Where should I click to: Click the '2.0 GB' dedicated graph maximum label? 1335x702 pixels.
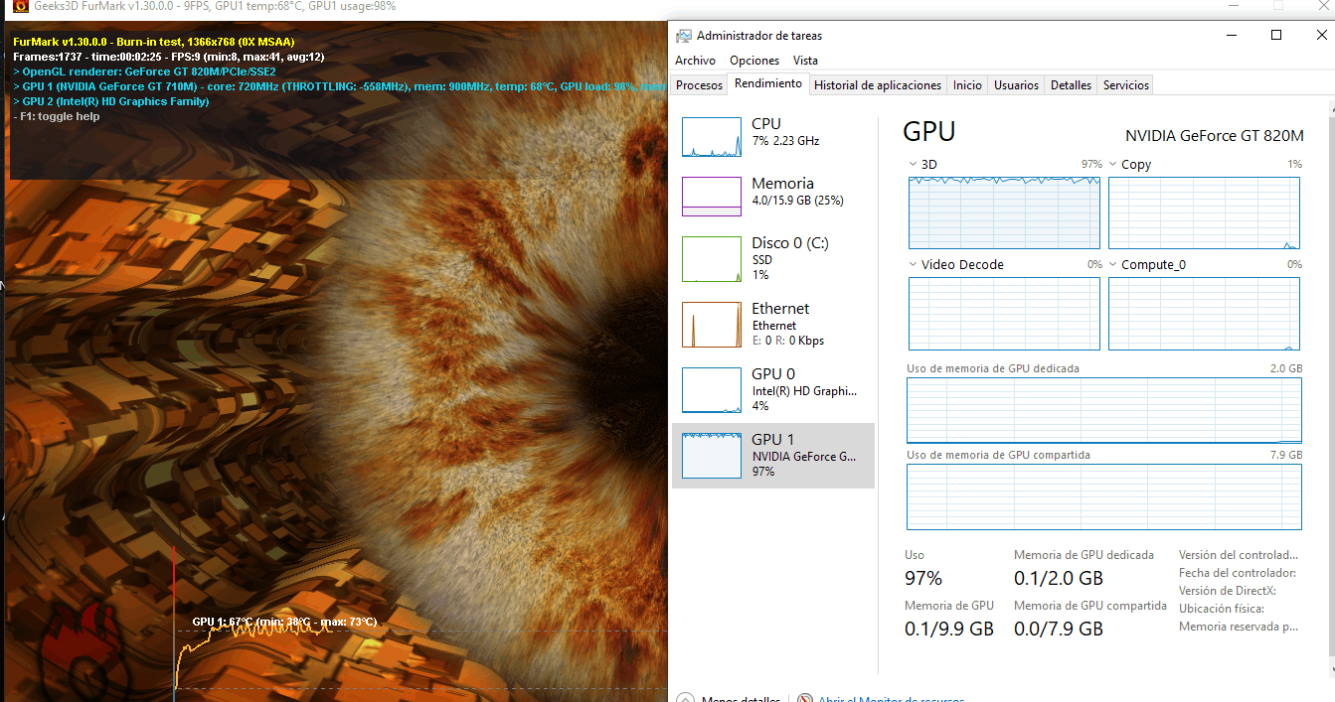click(1285, 368)
